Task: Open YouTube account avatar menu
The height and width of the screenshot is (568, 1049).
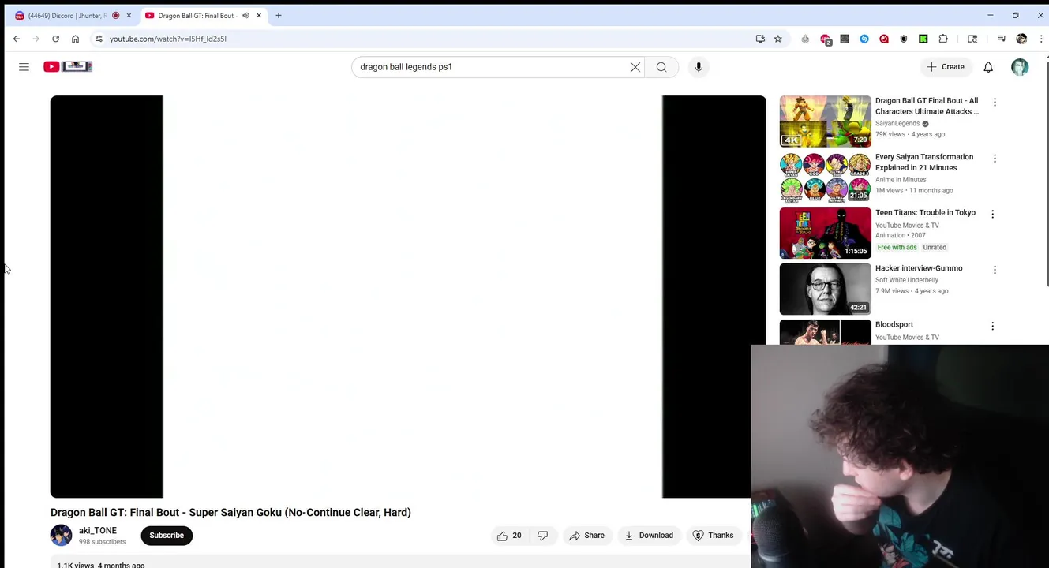Action: point(1020,67)
